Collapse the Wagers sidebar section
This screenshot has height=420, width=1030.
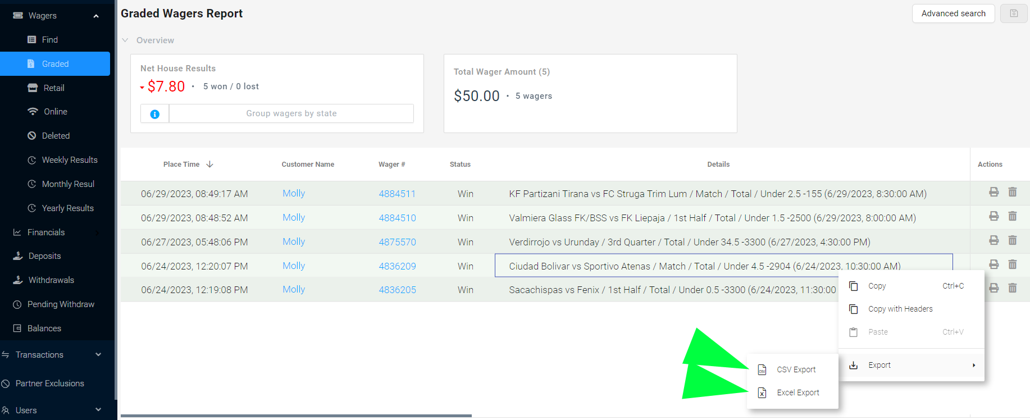pos(96,16)
